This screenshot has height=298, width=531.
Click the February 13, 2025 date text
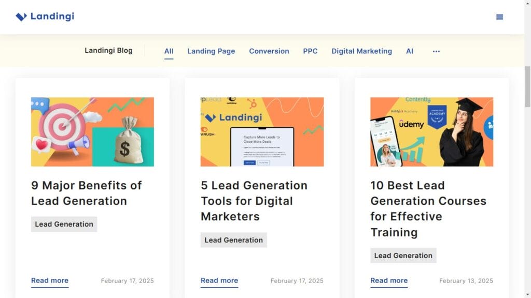point(466,281)
